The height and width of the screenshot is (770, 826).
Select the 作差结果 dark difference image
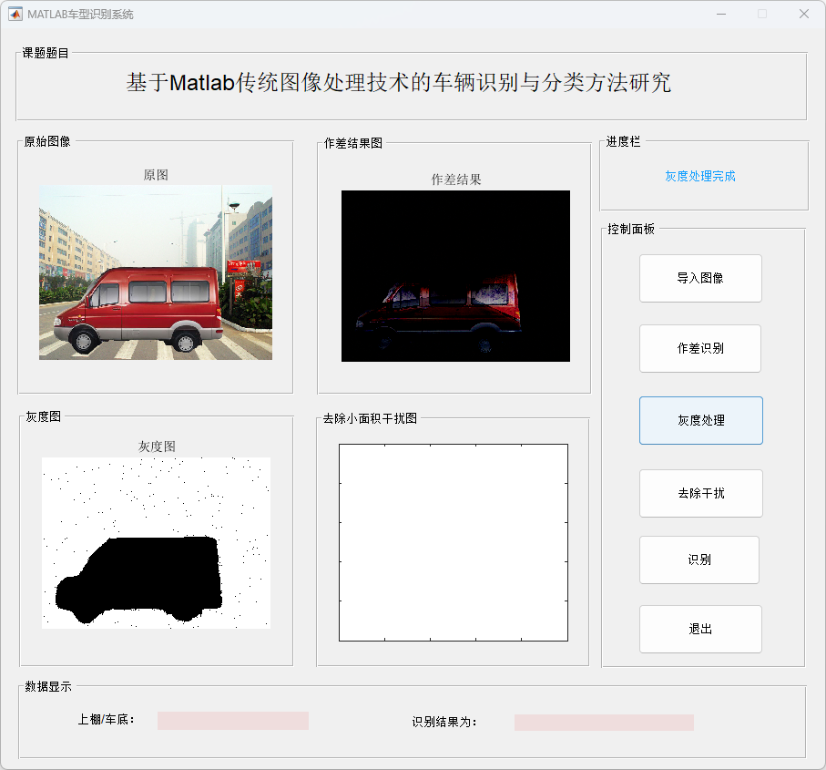(x=455, y=276)
